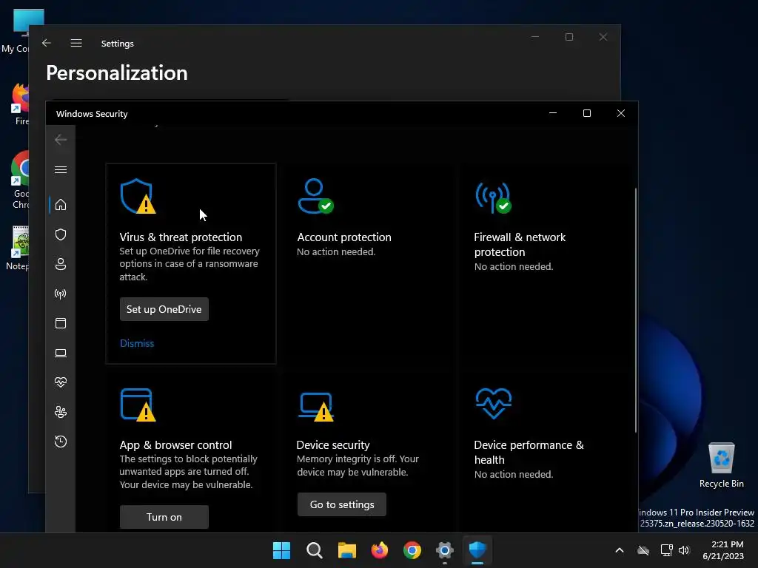Open volume speaker tray icon
Viewport: 758px width, 568px height.
[684, 550]
